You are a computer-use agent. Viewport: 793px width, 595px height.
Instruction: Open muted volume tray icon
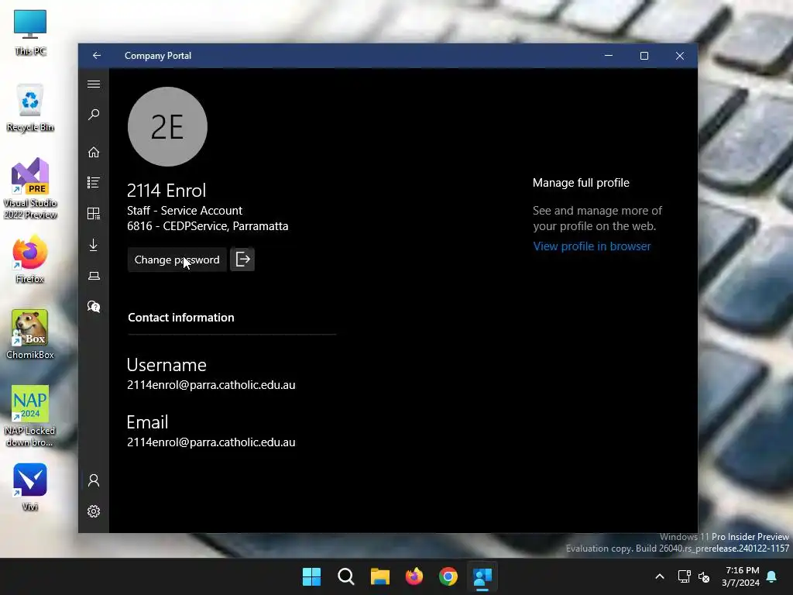click(704, 576)
